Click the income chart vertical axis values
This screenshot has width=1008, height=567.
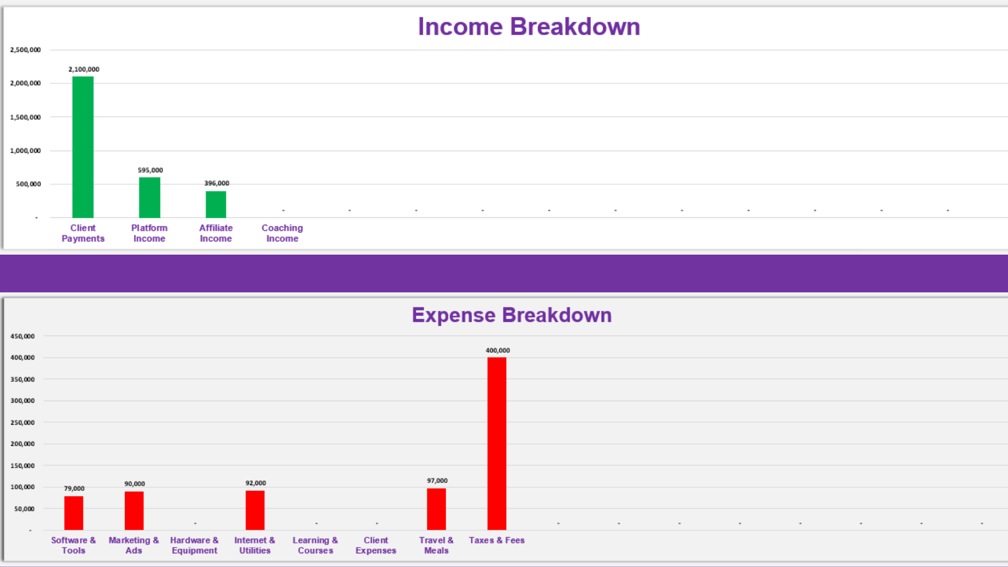tap(25, 134)
